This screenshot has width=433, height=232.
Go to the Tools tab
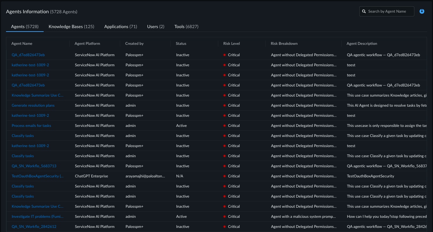tap(186, 27)
